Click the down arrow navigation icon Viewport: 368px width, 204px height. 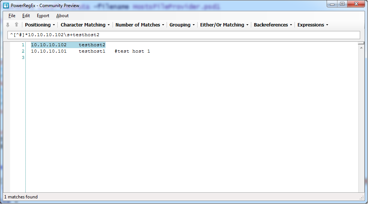tap(8, 25)
